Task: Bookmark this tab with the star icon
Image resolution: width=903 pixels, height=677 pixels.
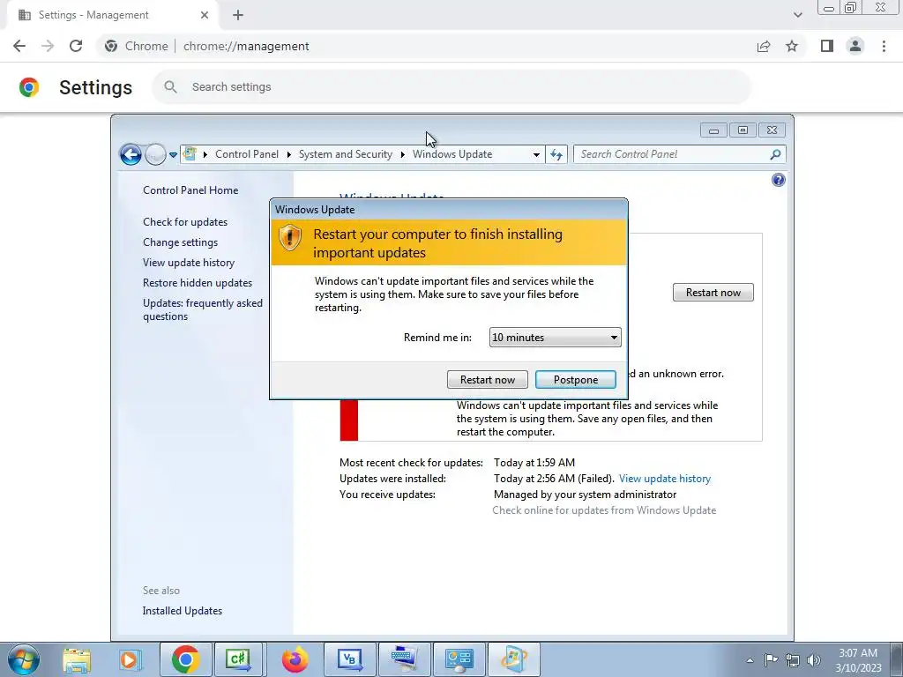Action: click(x=792, y=46)
